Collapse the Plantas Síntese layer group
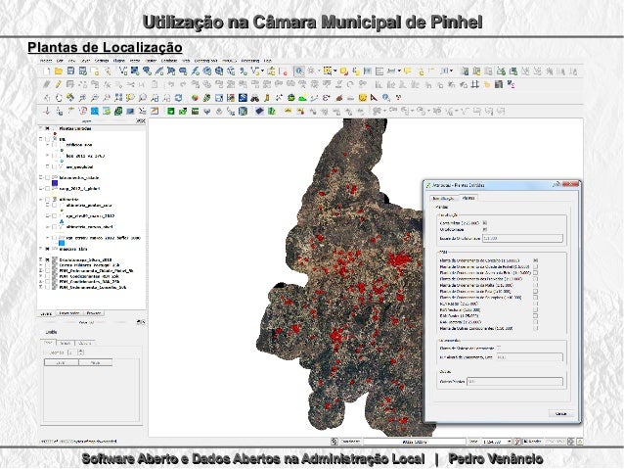The width and height of the screenshot is (624, 469). pos(42,127)
